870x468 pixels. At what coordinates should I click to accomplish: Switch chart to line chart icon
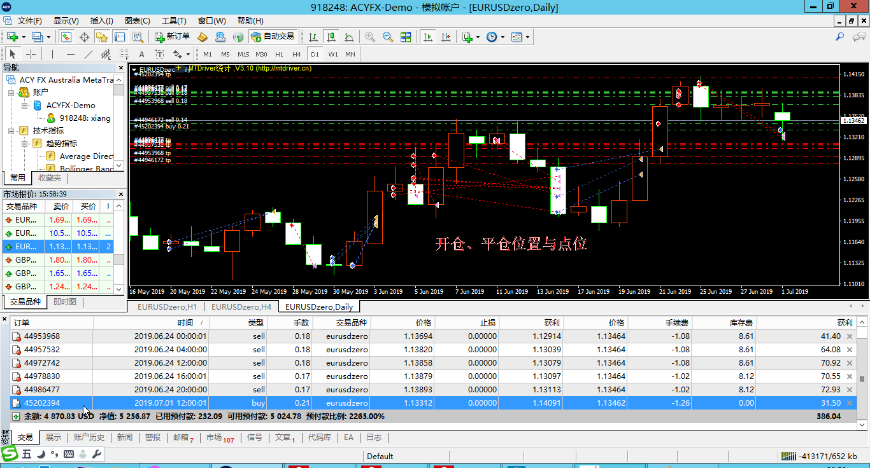349,37
